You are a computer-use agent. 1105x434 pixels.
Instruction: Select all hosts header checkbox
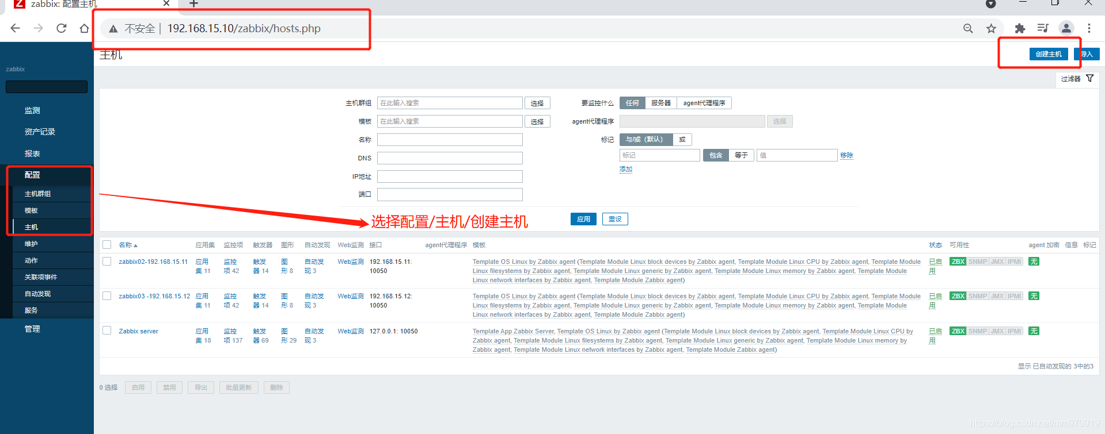point(107,245)
